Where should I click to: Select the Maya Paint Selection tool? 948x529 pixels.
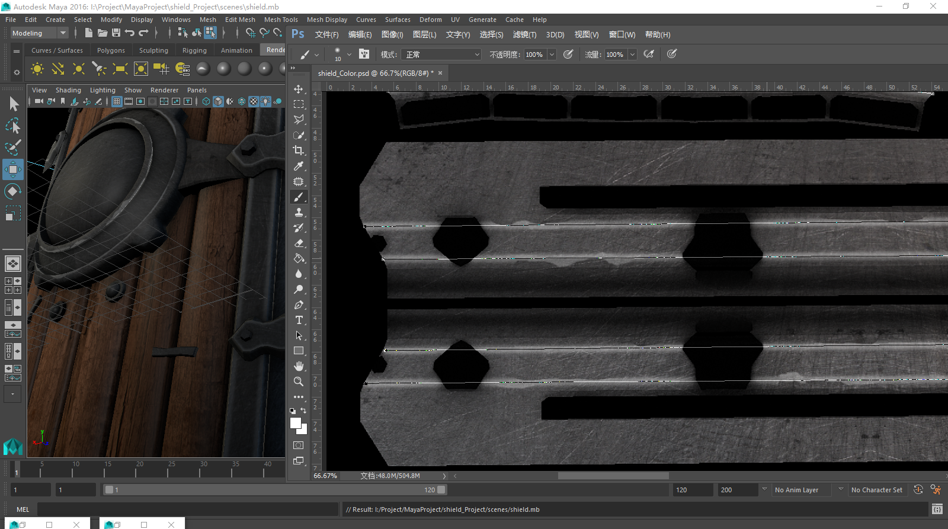[12, 147]
